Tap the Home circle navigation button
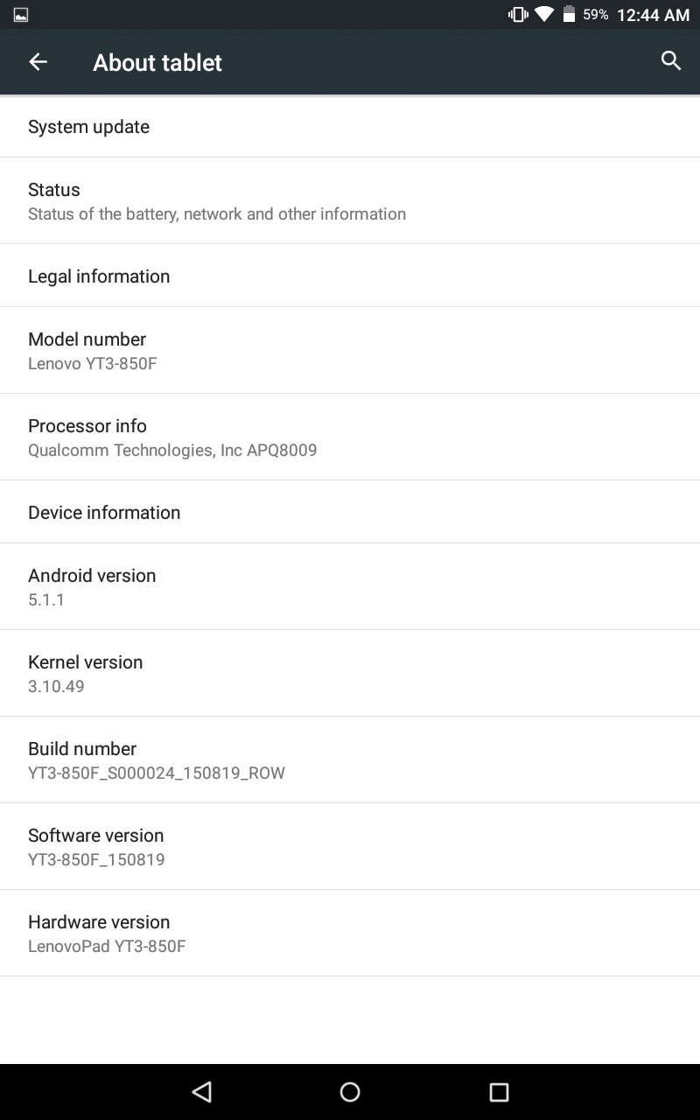Viewport: 700px width, 1120px height. (x=350, y=1091)
